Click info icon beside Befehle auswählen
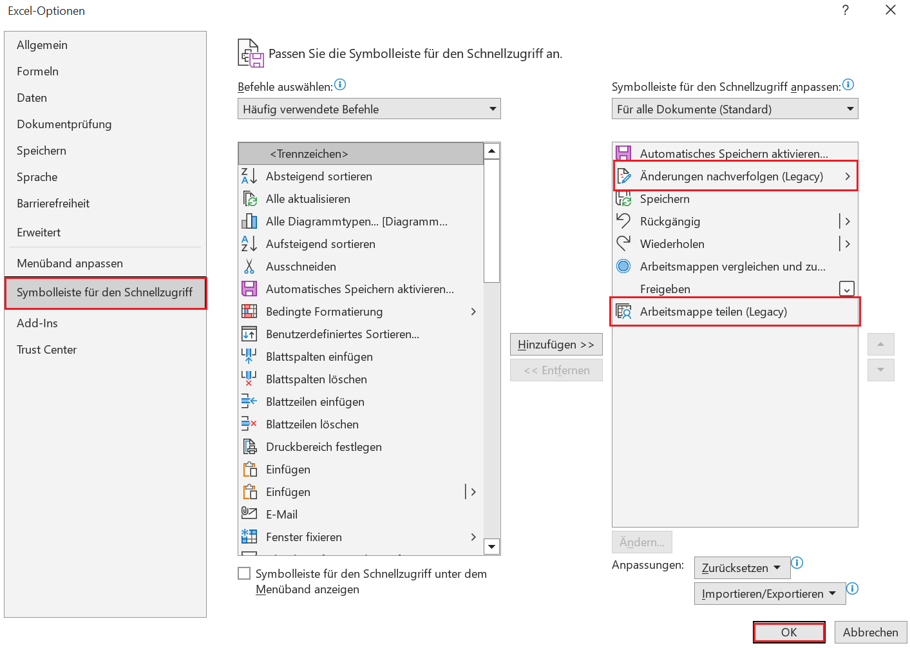 [x=340, y=84]
